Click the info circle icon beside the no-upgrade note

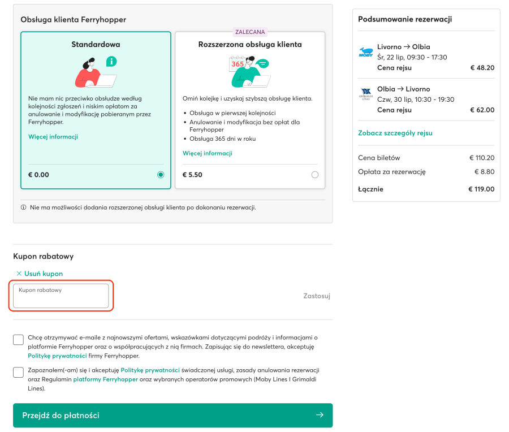[23, 208]
